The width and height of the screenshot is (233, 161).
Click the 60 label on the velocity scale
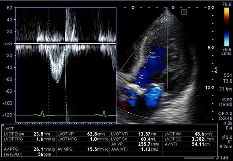tap(10, 8)
